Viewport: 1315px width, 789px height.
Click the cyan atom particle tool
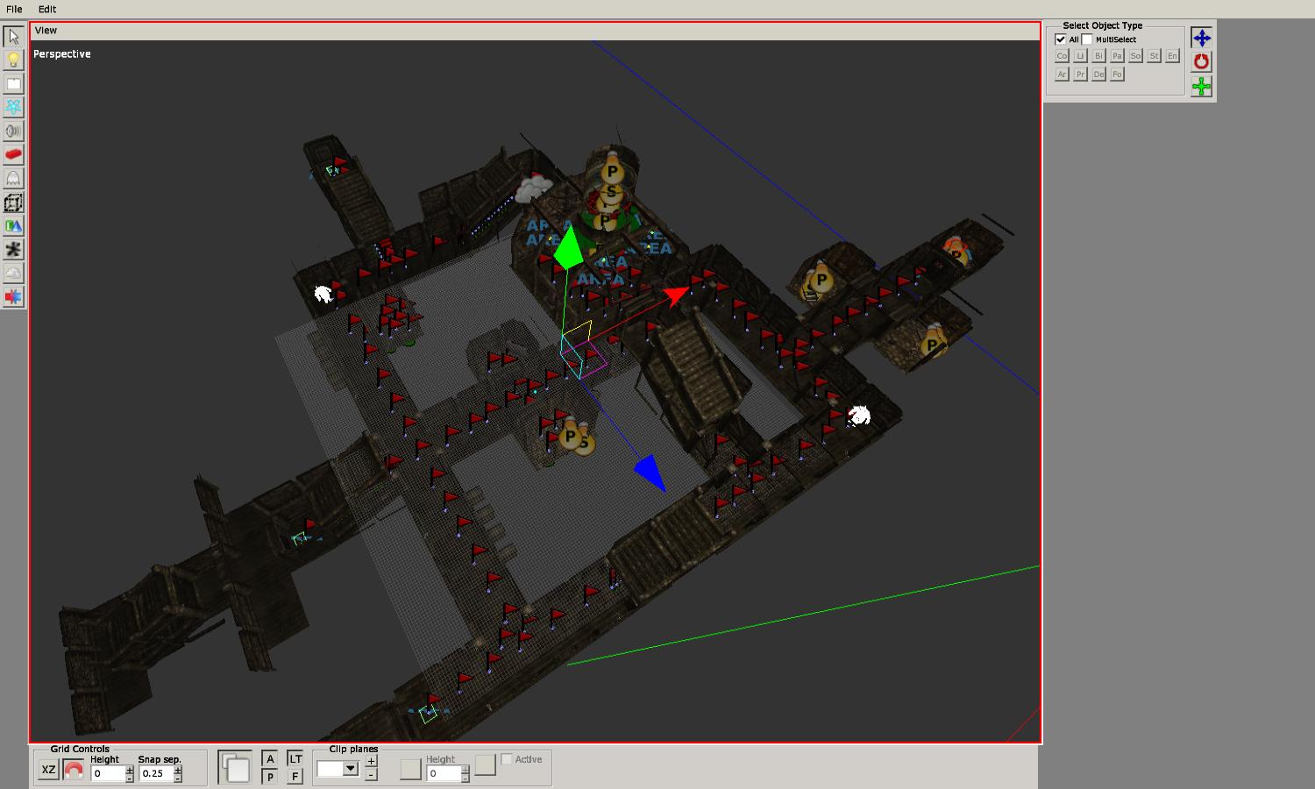pos(13,108)
